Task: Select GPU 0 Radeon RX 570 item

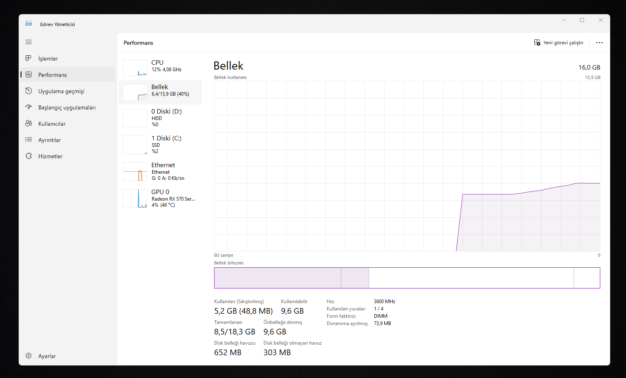Action: point(160,198)
